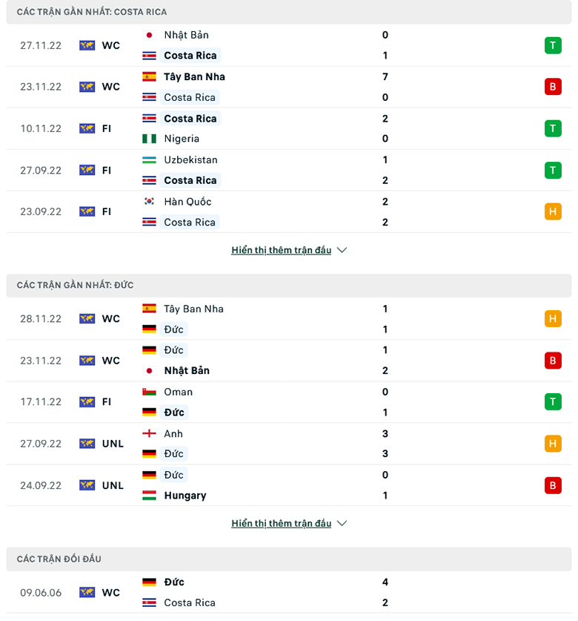Click the Uzbekistan flag icon
The image size is (578, 621).
(149, 160)
